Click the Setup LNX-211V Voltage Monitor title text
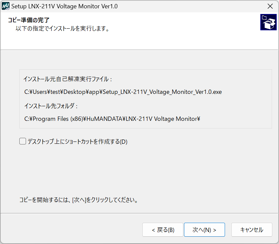This screenshot has width=279, height=244. pos(64,6)
